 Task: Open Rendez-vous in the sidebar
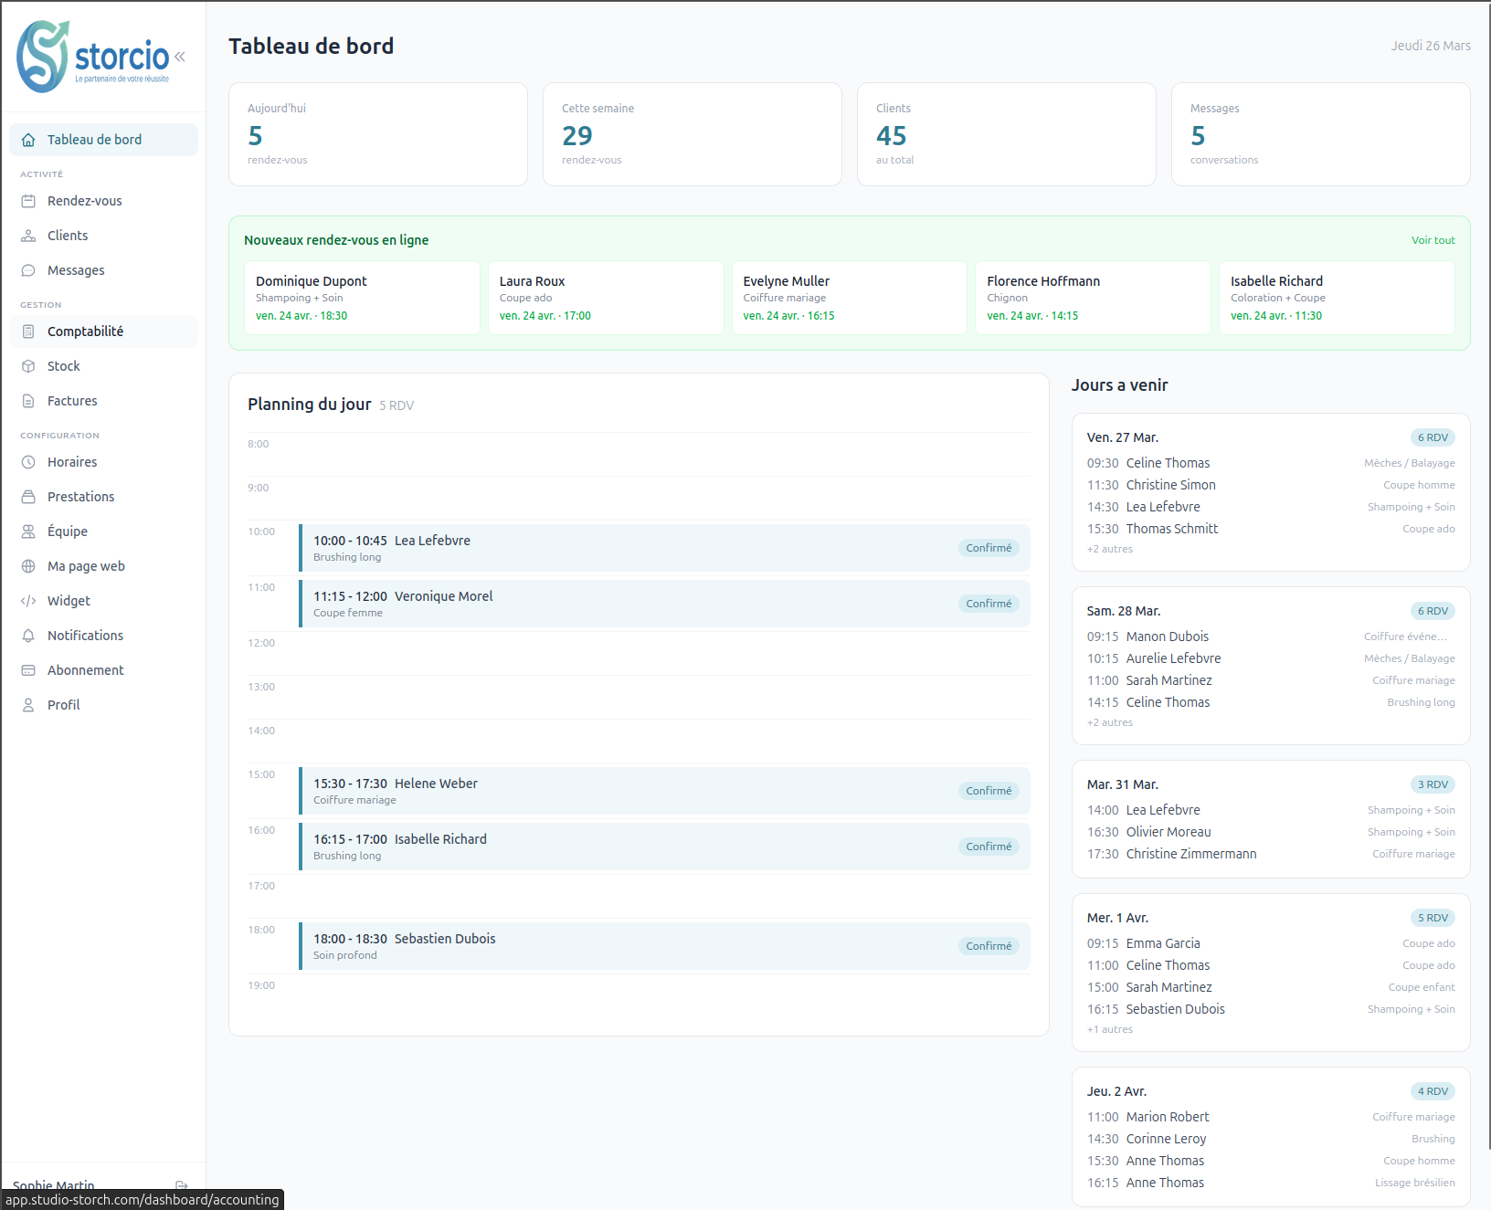point(103,201)
